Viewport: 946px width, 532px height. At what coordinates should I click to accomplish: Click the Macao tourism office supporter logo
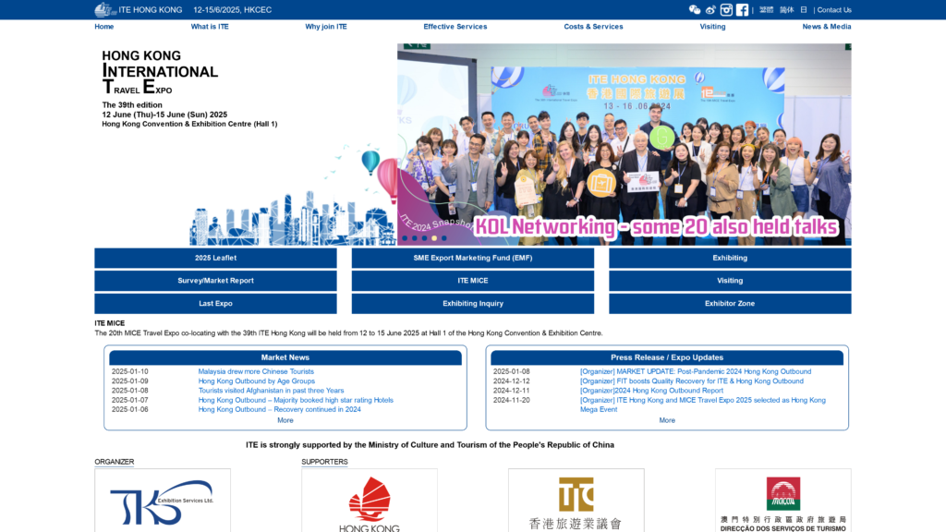(x=783, y=501)
